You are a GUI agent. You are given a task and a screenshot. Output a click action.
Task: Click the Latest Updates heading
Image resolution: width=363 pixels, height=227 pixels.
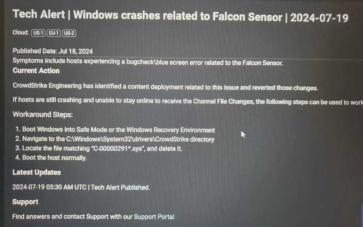pos(37,172)
